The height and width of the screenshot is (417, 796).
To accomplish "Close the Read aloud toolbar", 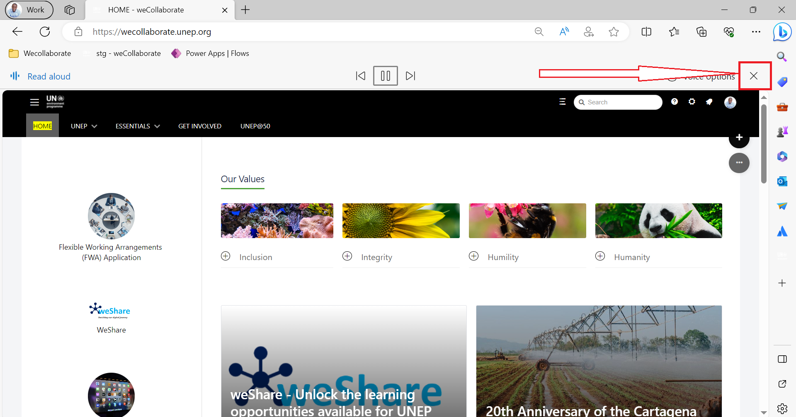I will (x=754, y=76).
